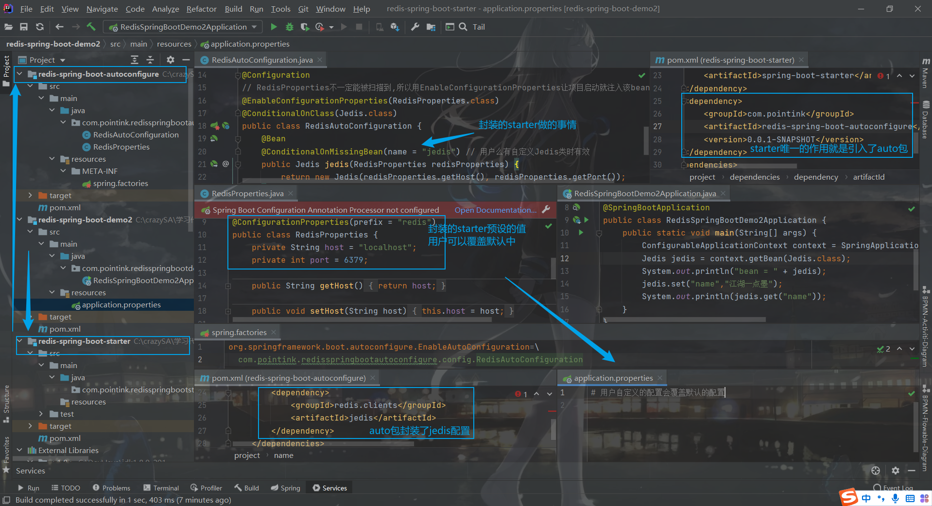Image resolution: width=932 pixels, height=506 pixels.
Task: Select RedisProperties in project tree
Action: [121, 147]
